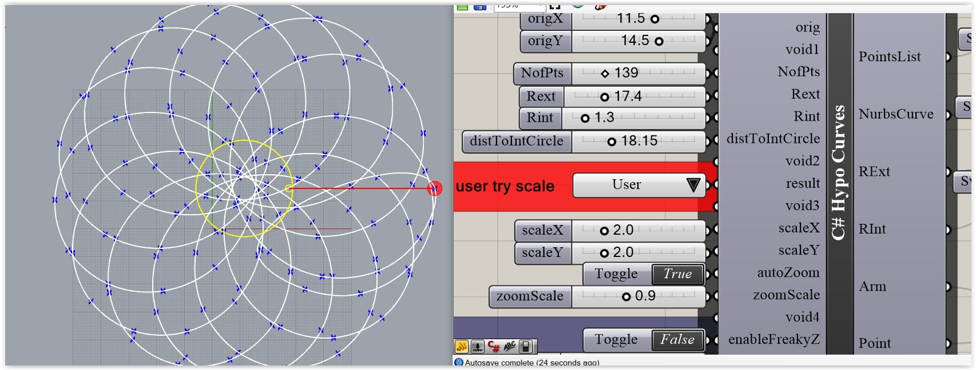The width and height of the screenshot is (976, 370).
Task: Select the red circle handle in viewport
Action: click(435, 188)
